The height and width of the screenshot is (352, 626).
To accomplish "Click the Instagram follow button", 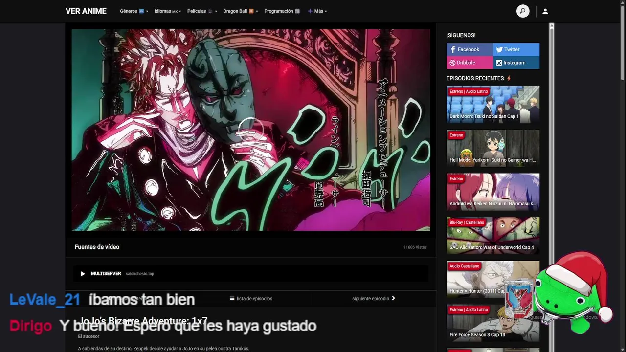I will click(x=516, y=63).
